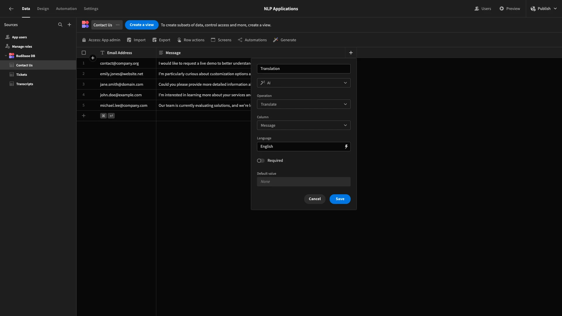Add a new column with plus icon
Viewport: 562px width, 316px height.
351,53
